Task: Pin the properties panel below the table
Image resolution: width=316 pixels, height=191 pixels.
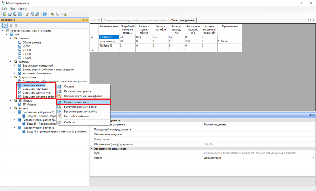Action: 310,115
